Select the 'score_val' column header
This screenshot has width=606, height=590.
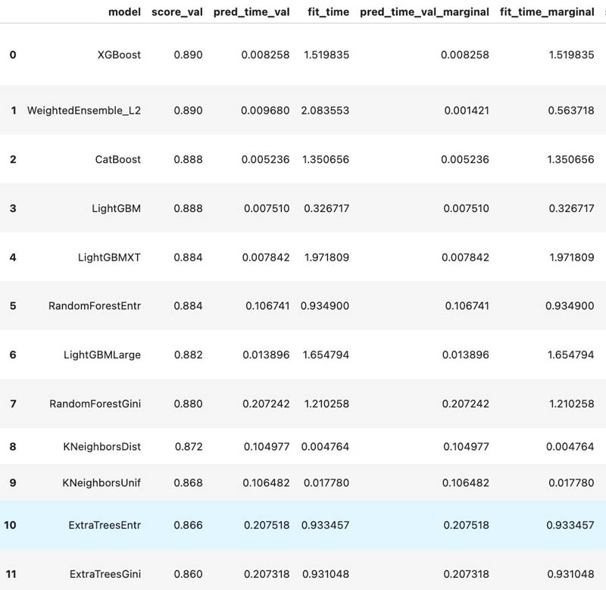[177, 12]
